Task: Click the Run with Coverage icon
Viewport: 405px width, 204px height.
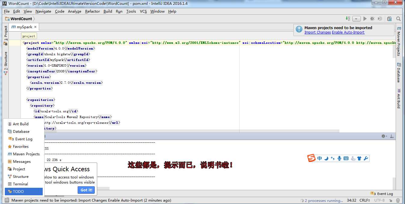Action: [x=380, y=19]
